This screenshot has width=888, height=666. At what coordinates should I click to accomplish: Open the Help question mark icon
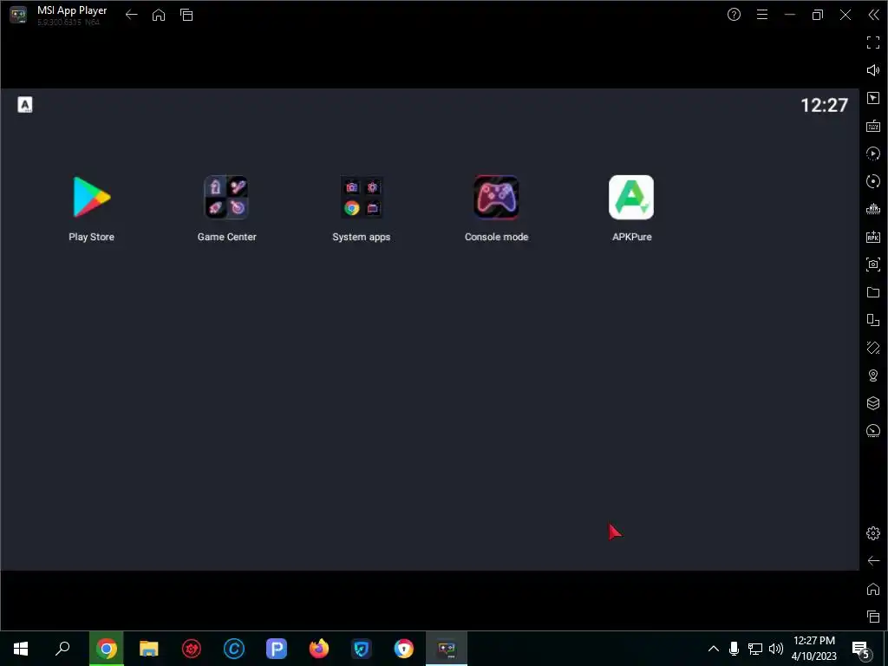tap(734, 15)
